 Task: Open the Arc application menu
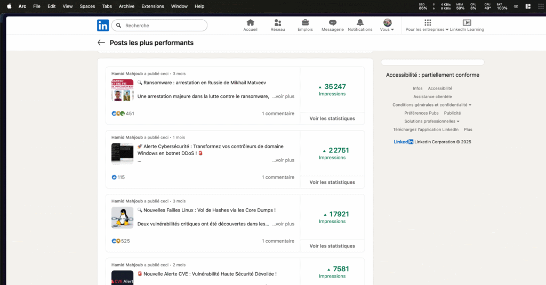[22, 6]
